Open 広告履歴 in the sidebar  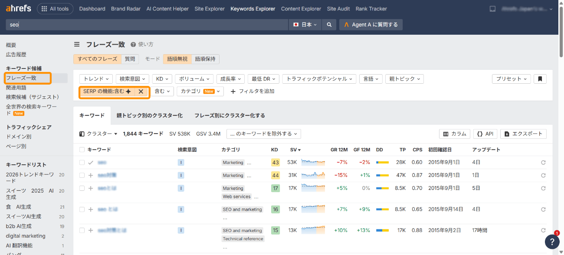click(x=16, y=55)
